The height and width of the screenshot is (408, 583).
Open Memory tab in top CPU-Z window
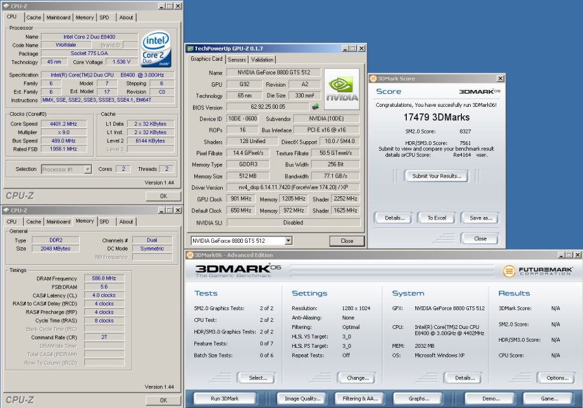(x=85, y=17)
